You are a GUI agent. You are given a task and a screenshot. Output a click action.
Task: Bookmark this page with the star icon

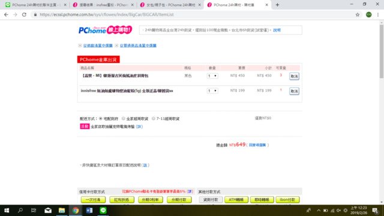[x=358, y=14]
